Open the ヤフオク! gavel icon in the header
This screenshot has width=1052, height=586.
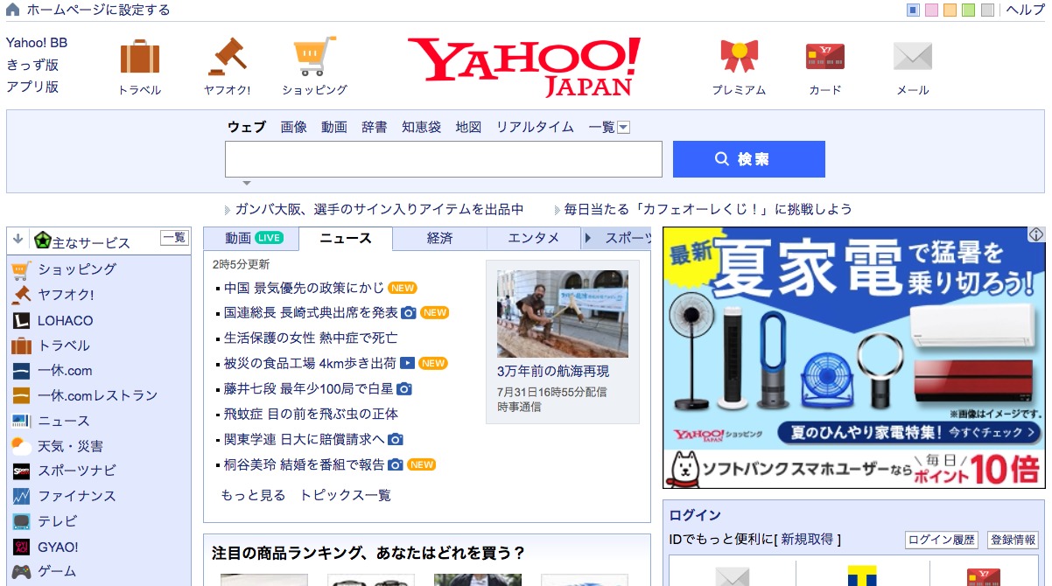pyautogui.click(x=228, y=56)
